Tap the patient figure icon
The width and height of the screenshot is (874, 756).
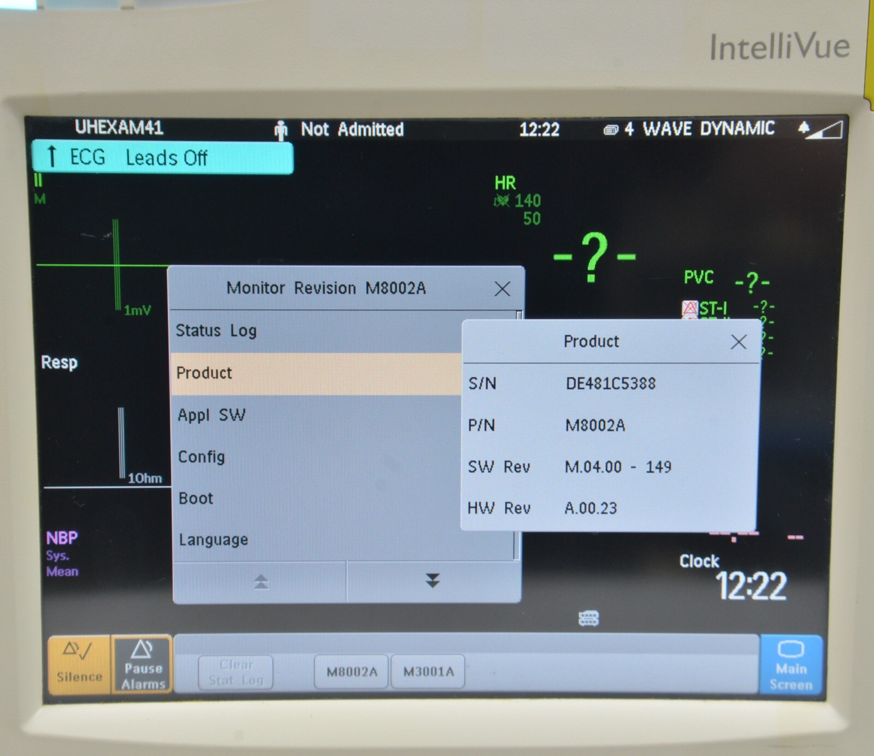coord(281,131)
